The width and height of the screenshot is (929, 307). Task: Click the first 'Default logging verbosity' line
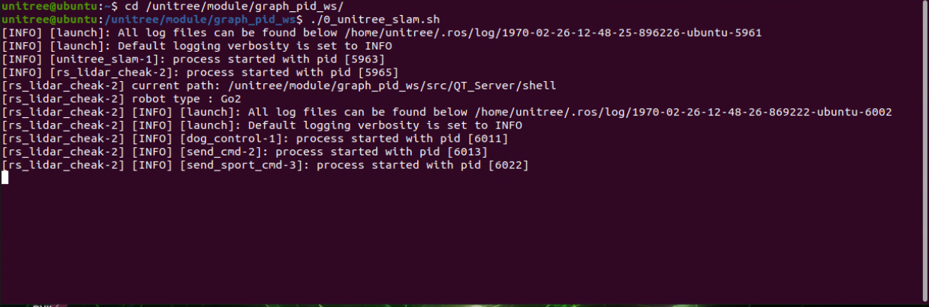(197, 46)
